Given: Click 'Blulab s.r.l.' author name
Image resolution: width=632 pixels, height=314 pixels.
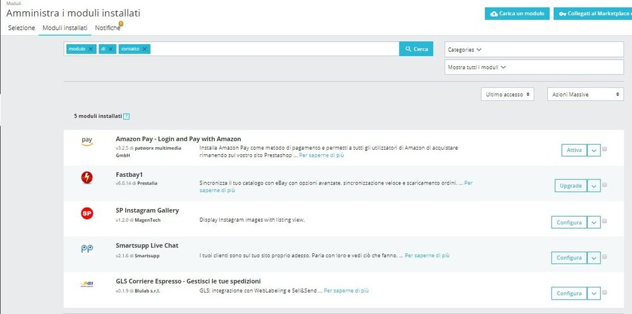Looking at the screenshot, I should [147, 291].
